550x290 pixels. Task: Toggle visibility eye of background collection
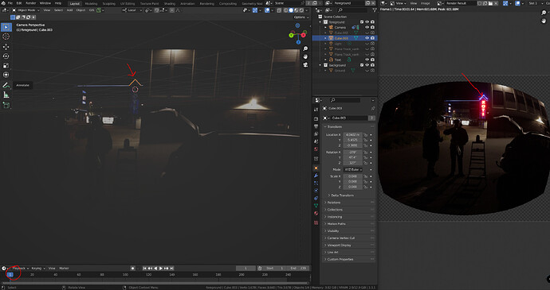367,65
